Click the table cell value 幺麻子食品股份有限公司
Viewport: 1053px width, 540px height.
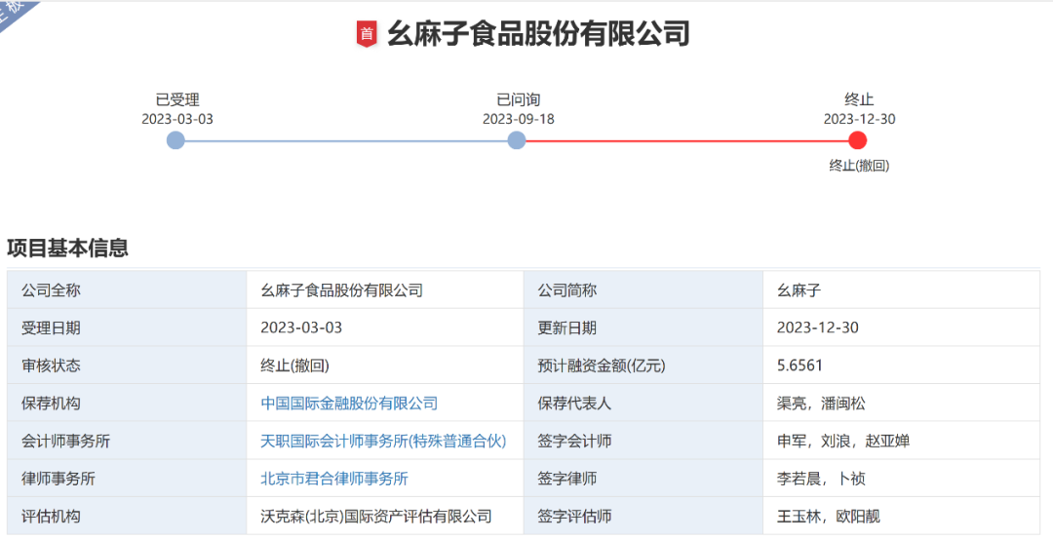coord(342,290)
